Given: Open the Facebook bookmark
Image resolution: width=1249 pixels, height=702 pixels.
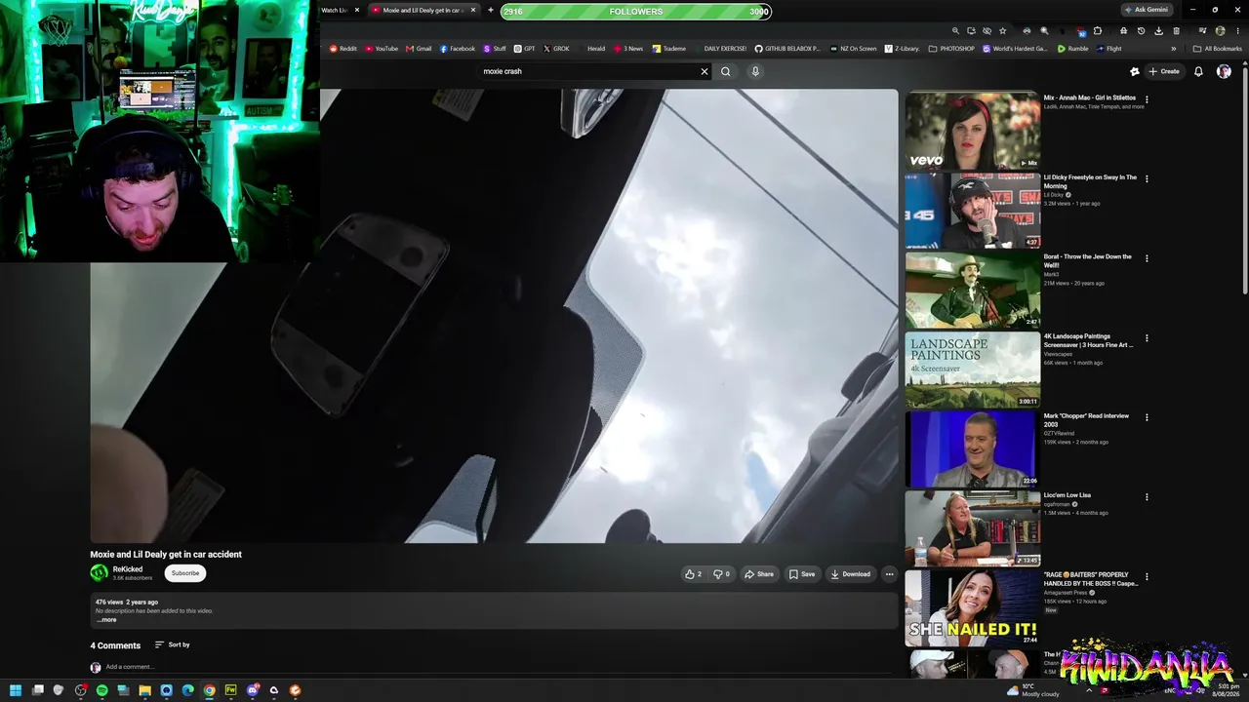Looking at the screenshot, I should point(458,49).
